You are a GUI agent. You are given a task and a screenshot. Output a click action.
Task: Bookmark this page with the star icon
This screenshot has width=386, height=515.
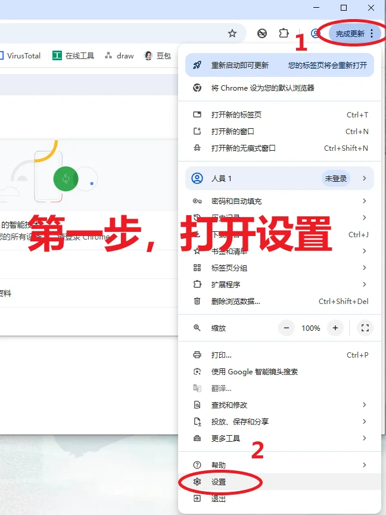pos(232,33)
